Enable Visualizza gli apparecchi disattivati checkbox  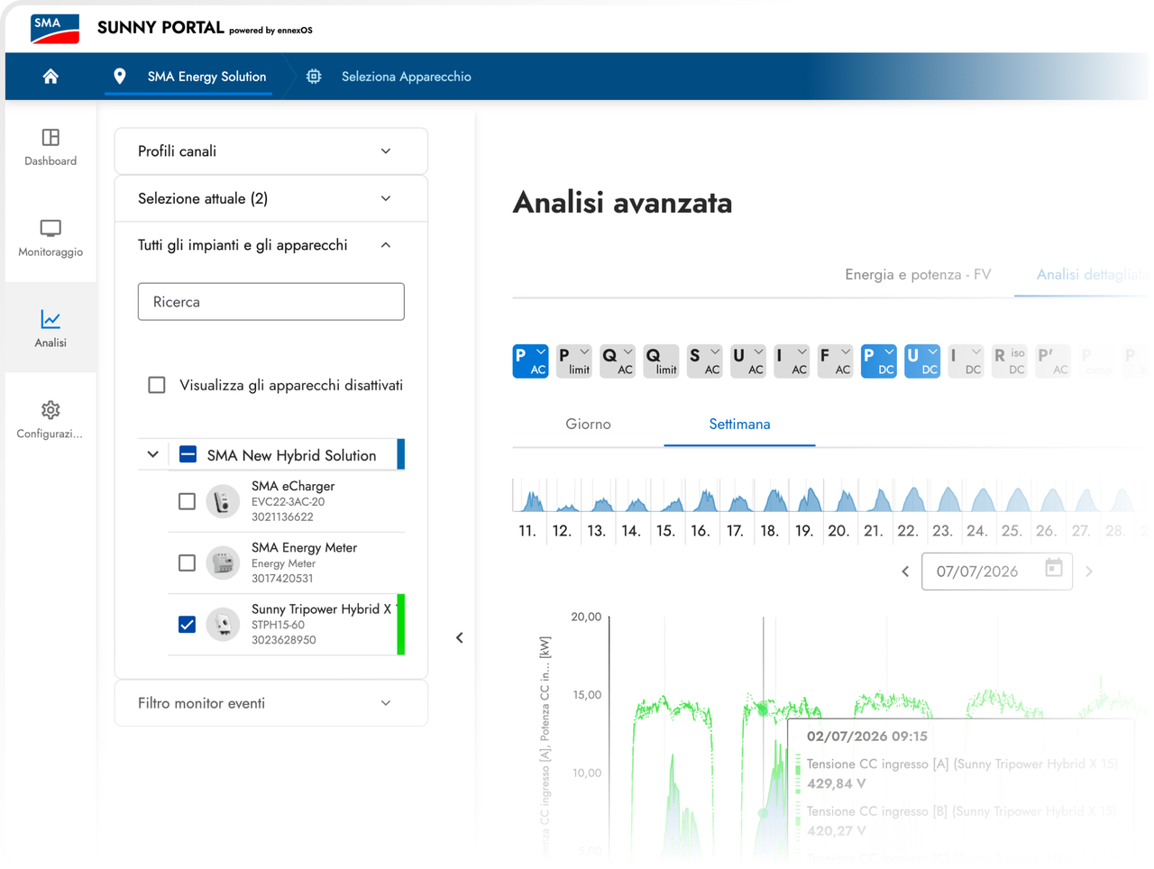click(157, 385)
